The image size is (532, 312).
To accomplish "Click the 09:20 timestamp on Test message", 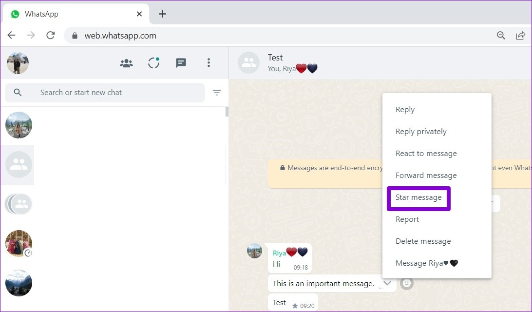I will 307,306.
